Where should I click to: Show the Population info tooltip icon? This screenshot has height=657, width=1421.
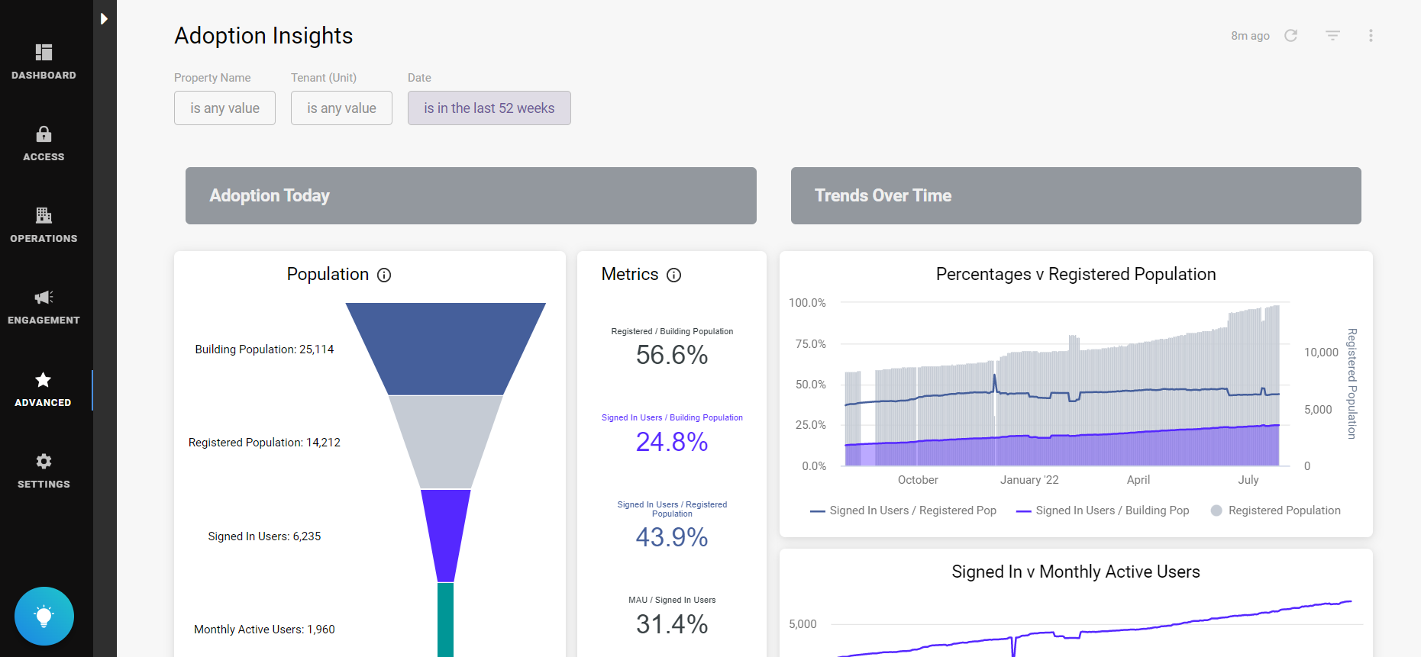(x=384, y=275)
